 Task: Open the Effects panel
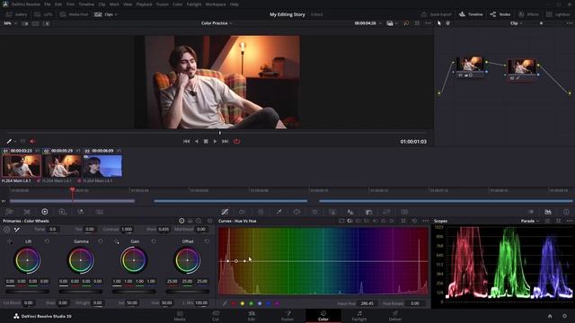[x=528, y=14]
